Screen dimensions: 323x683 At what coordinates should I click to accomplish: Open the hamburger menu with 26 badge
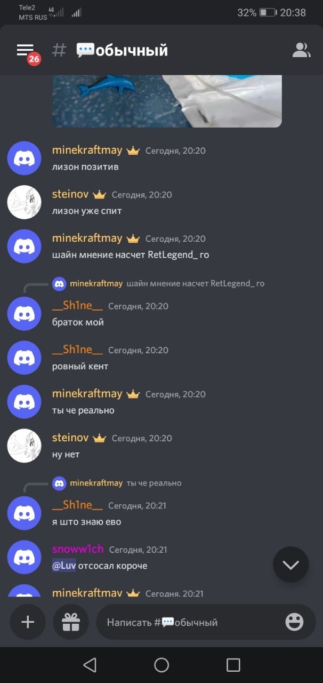(x=26, y=51)
